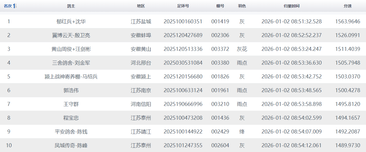Select 平安鸽舍-陈钱 in row 9
The image size is (366, 152).
[x=71, y=132]
